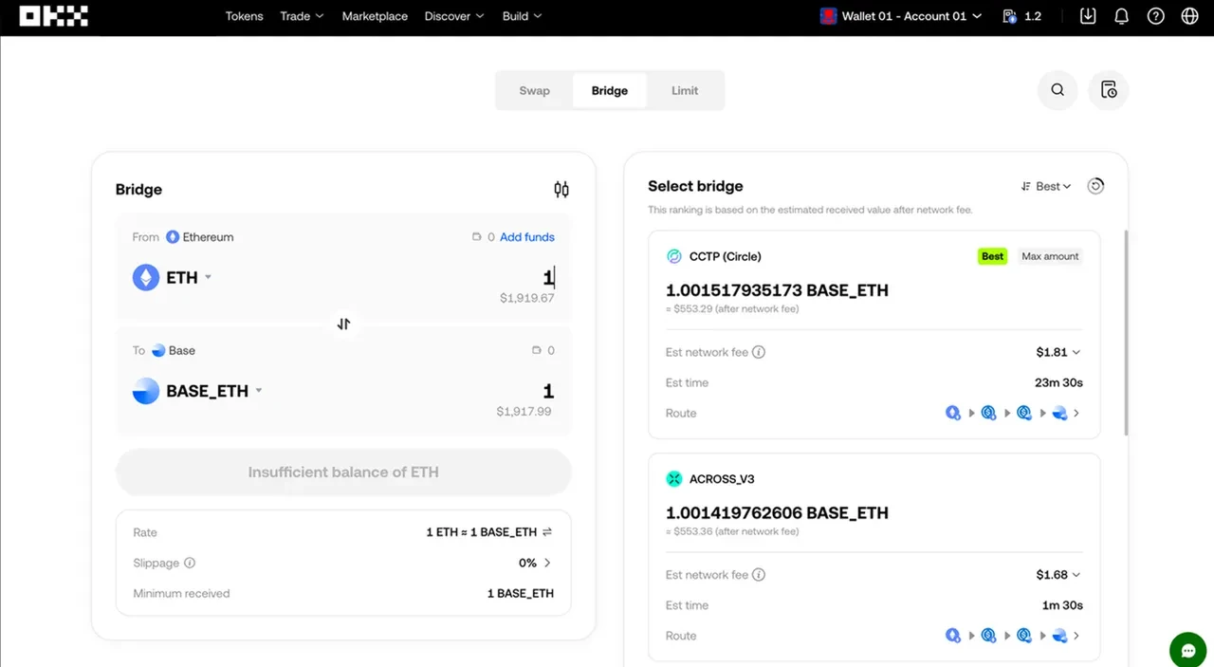The width and height of the screenshot is (1214, 667).
Task: Expand the Build menu
Action: [x=522, y=16]
